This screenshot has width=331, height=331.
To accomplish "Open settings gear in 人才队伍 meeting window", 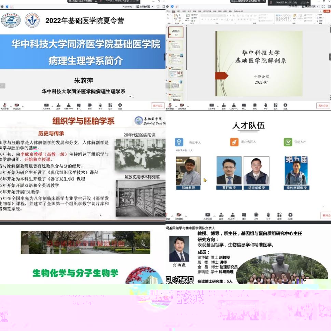I will (290, 216).
